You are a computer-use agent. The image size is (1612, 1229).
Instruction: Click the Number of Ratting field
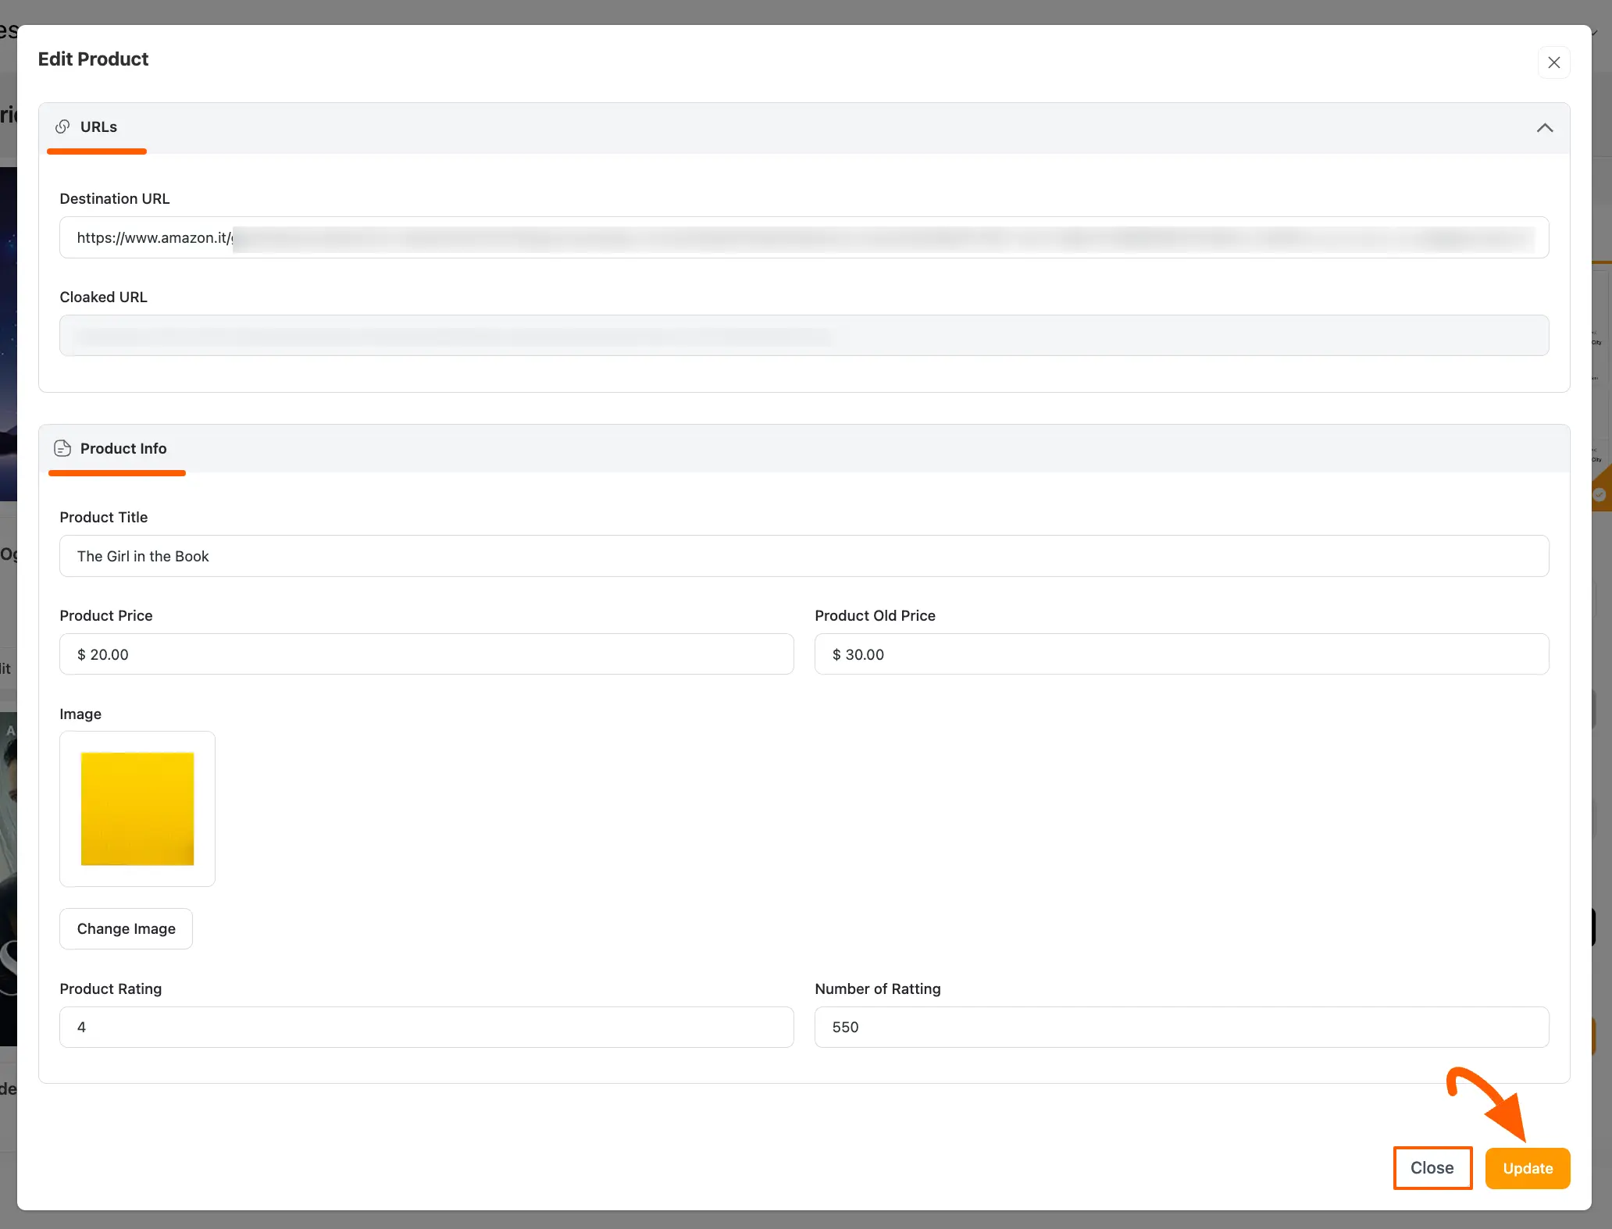pyautogui.click(x=1181, y=1027)
